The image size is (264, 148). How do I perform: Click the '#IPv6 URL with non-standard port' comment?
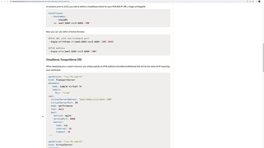(x=69, y=38)
